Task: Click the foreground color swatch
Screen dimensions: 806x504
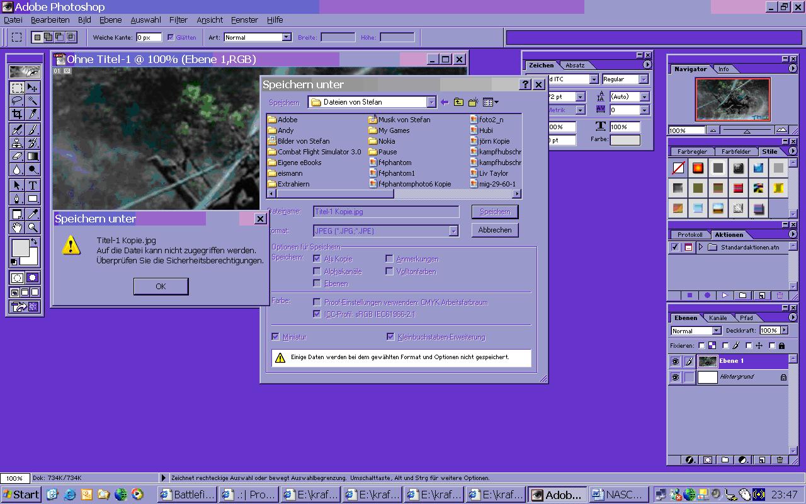Action: click(21, 248)
